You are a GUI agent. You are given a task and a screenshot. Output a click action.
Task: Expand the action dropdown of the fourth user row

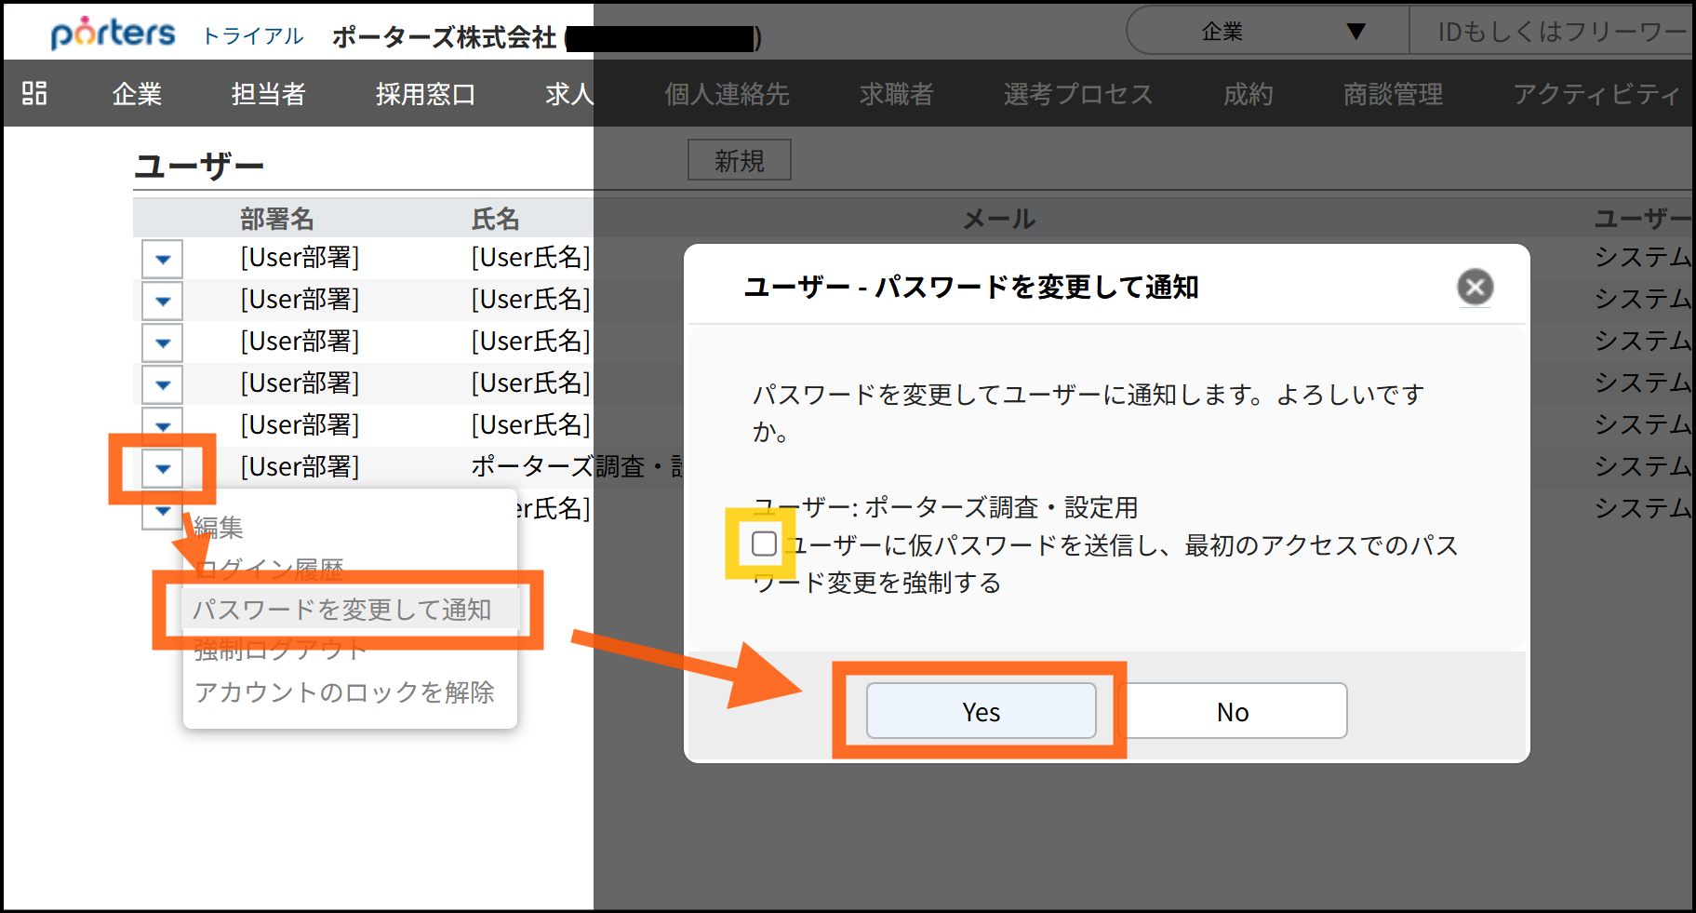pos(163,384)
